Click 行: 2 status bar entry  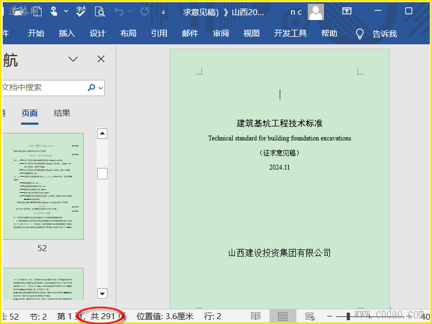click(213, 316)
